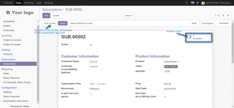This screenshot has width=234, height=108.
Task: Click the Create button
Action: [x=56, y=16]
